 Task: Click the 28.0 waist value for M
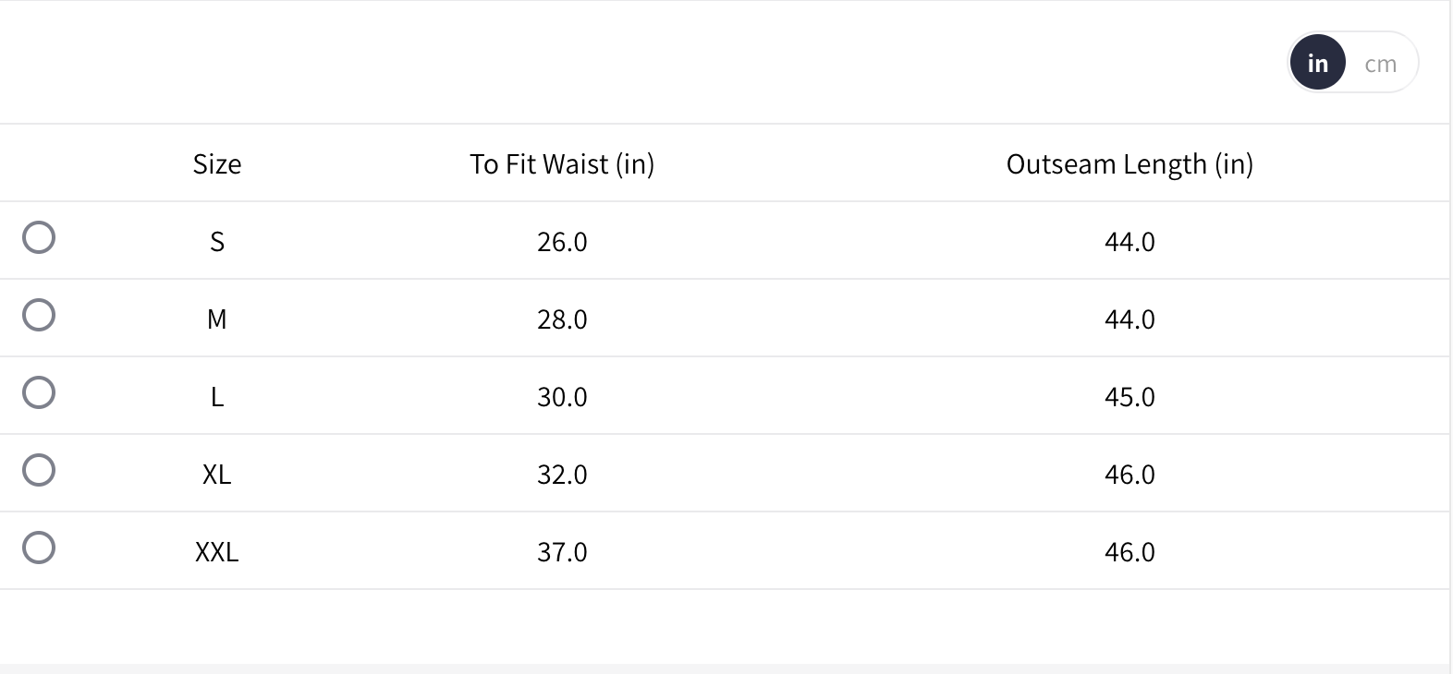click(x=562, y=319)
